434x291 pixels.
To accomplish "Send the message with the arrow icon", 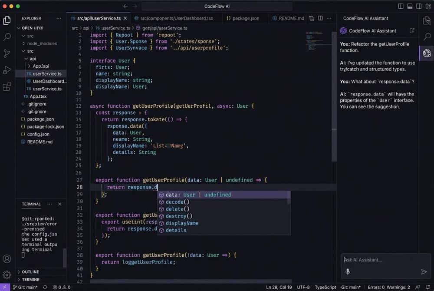I will [x=424, y=271].
